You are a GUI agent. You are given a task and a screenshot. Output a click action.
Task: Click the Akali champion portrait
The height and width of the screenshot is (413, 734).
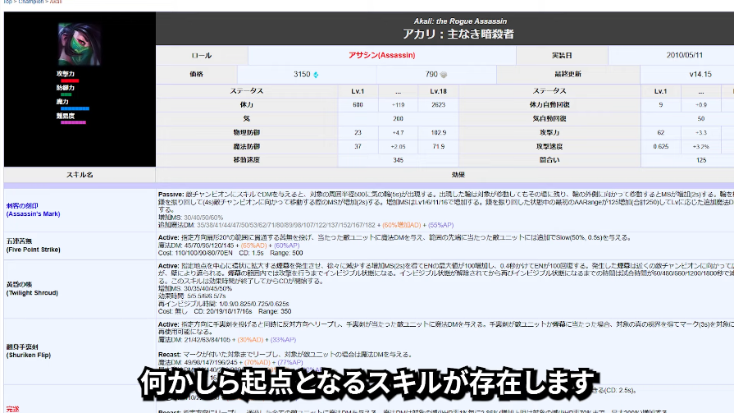pos(80,44)
